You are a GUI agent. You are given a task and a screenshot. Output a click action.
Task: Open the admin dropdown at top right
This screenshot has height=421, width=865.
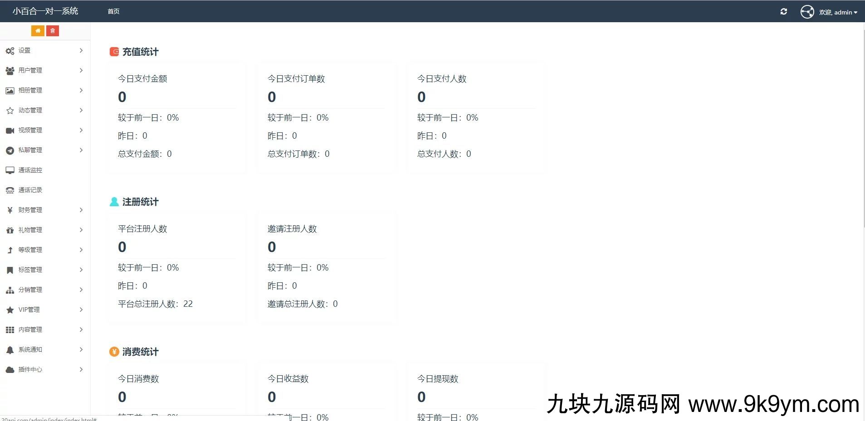click(838, 12)
